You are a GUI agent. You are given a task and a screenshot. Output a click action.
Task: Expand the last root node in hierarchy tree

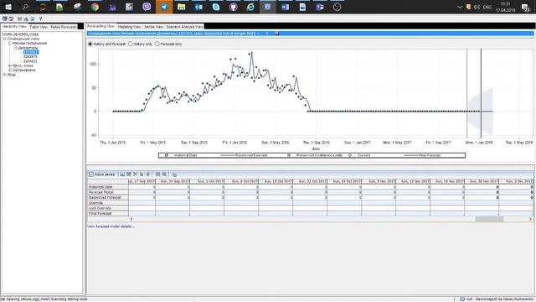(x=5, y=75)
